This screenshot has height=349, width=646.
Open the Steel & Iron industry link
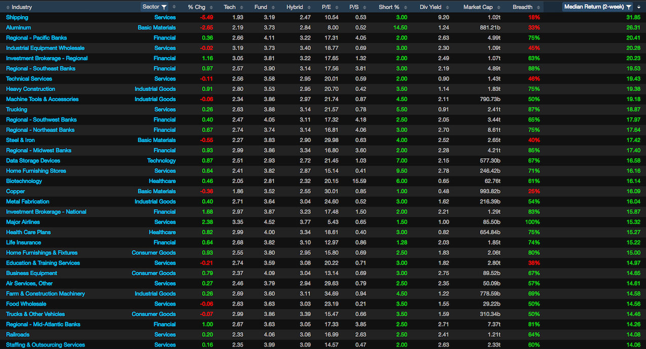[20, 140]
